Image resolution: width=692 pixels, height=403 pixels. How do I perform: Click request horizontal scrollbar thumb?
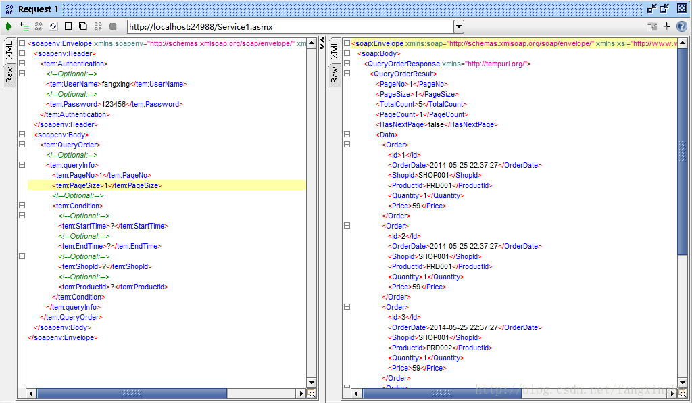click(132, 394)
